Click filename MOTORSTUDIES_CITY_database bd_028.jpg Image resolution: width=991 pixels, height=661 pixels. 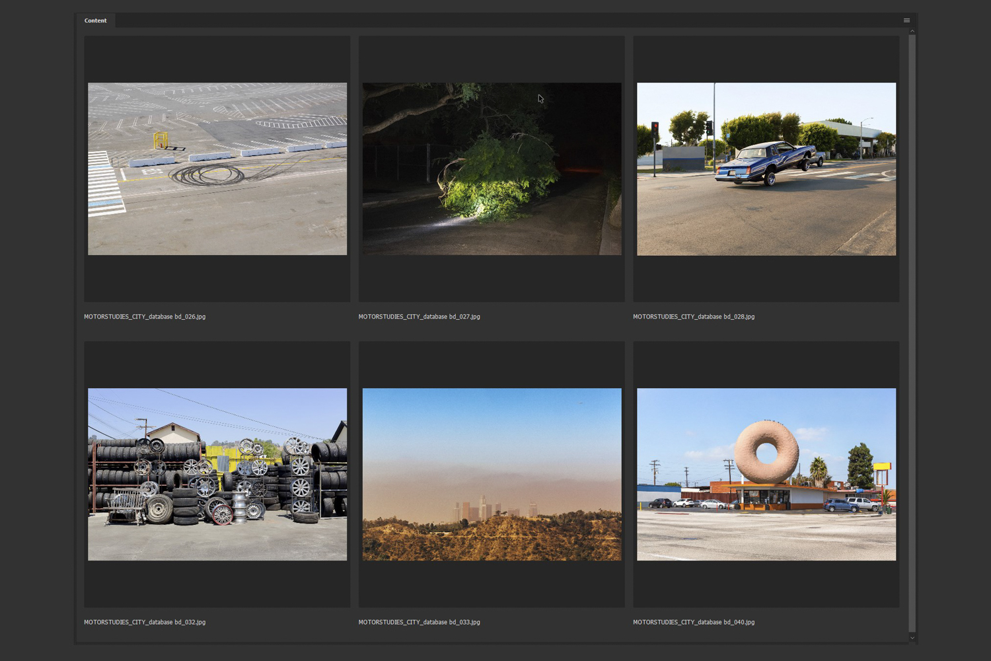pos(694,317)
